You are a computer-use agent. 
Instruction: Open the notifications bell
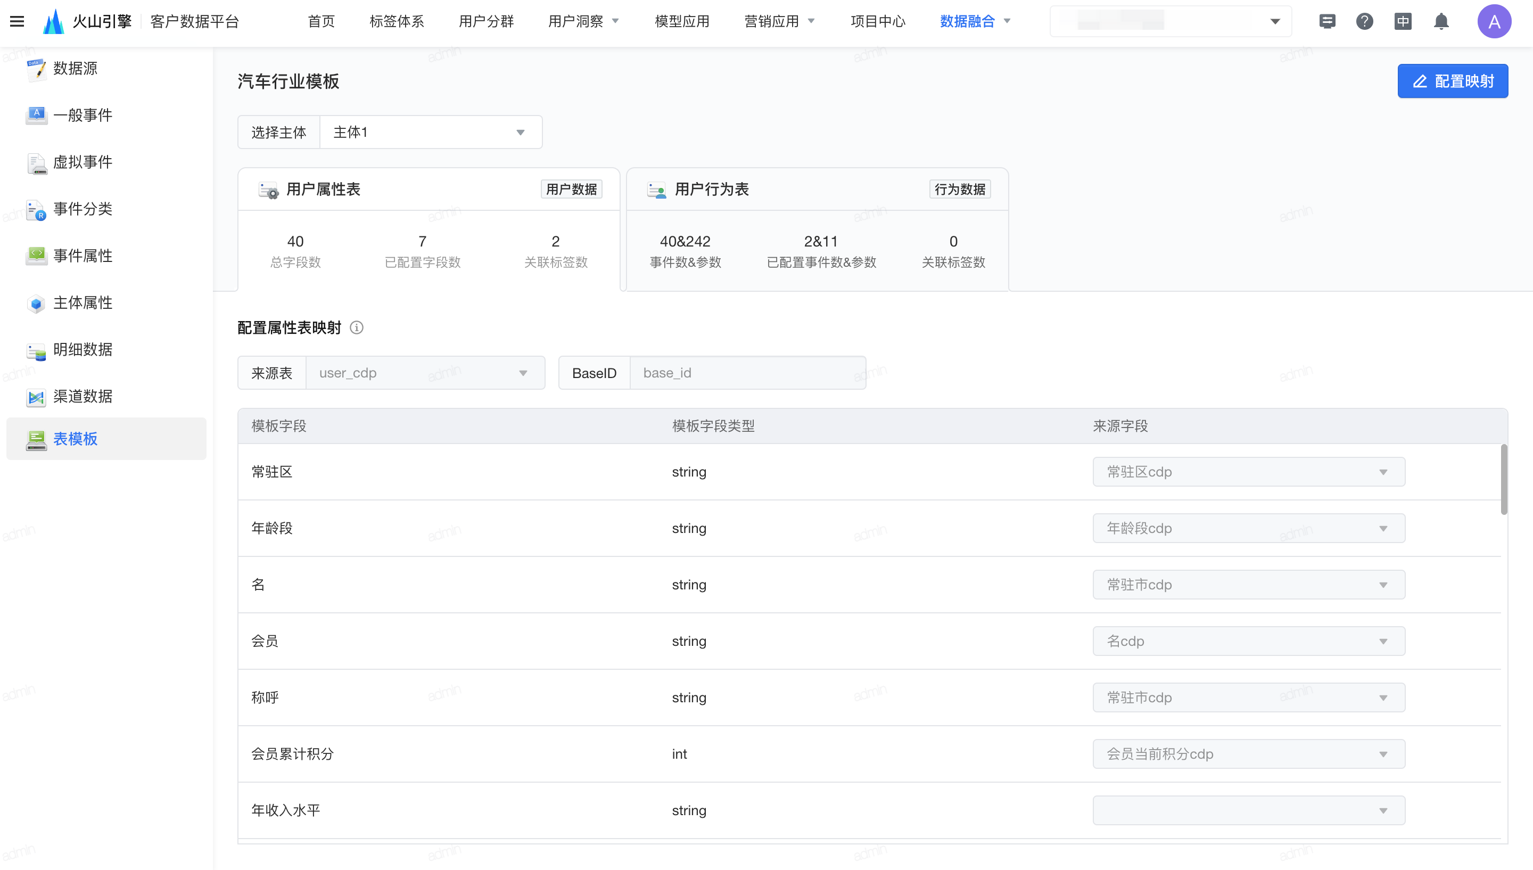pyautogui.click(x=1441, y=21)
